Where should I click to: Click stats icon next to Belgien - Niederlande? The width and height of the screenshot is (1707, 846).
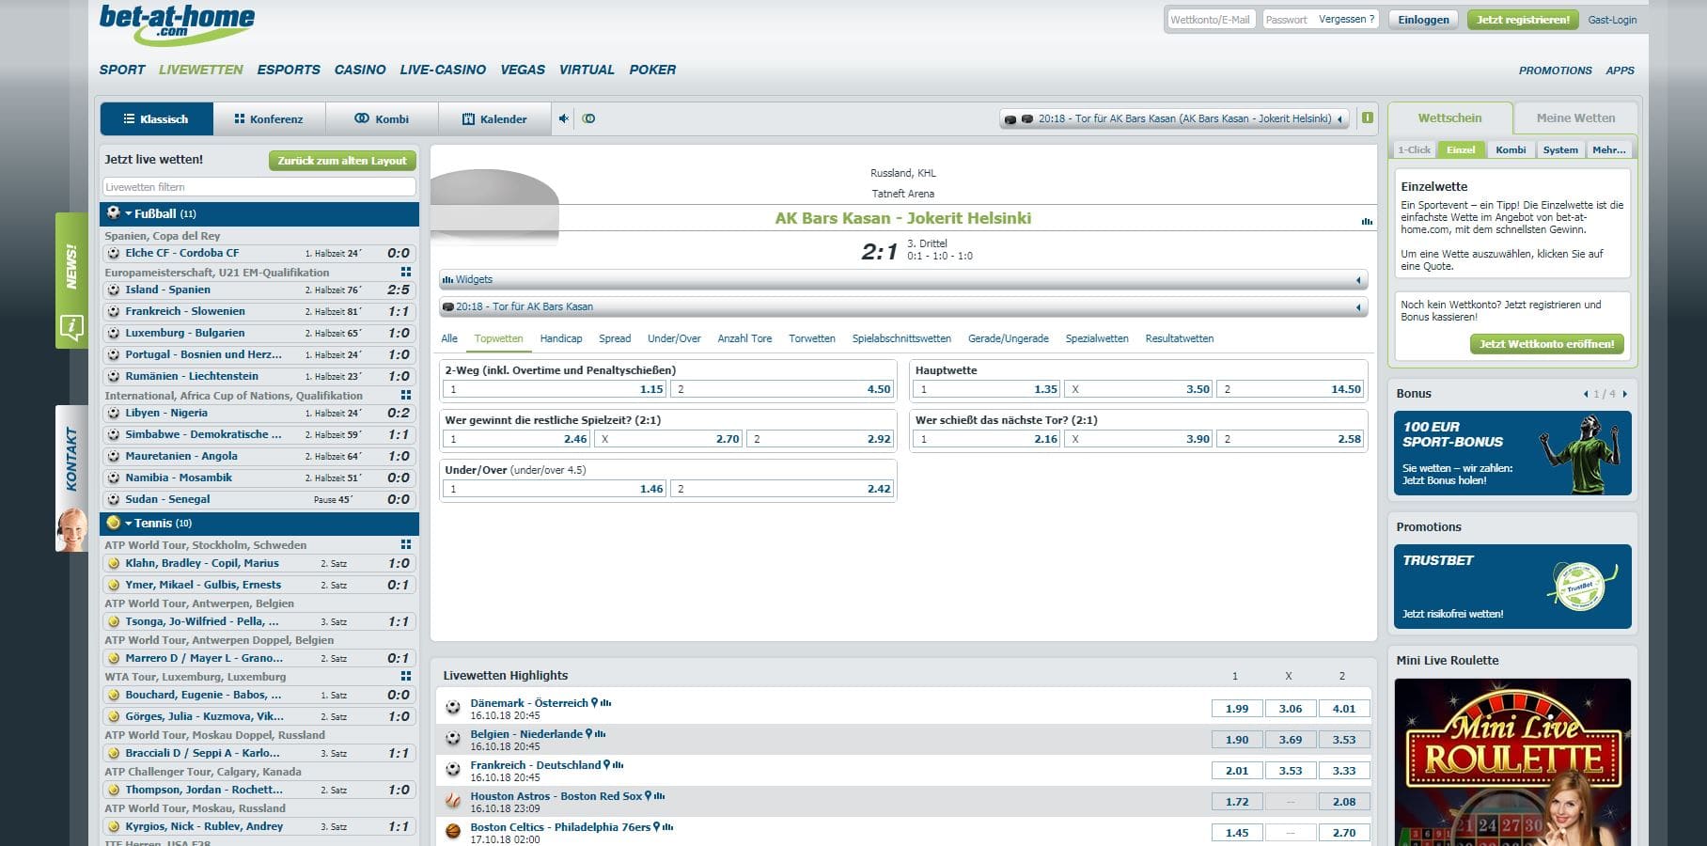601,734
